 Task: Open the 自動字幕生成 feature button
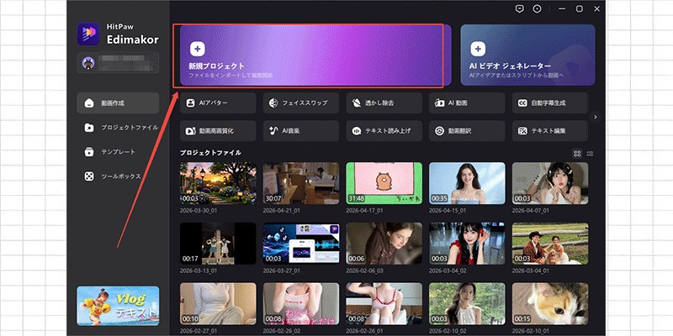click(550, 102)
